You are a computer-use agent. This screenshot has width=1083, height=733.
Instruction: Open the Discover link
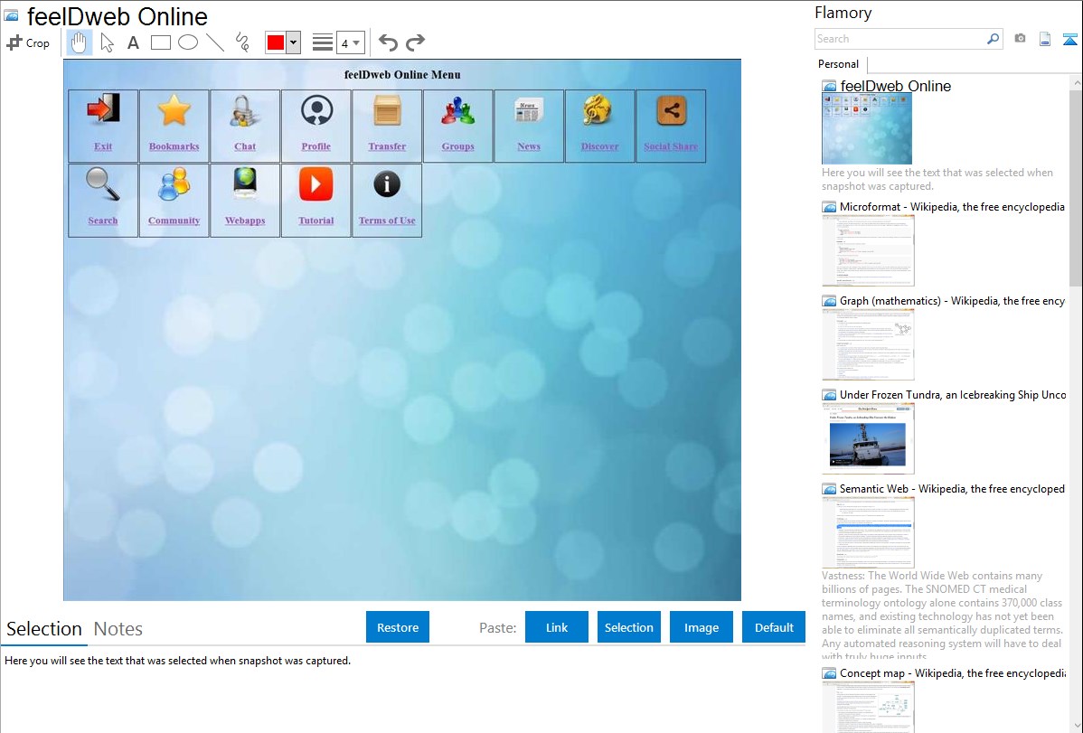[599, 146]
